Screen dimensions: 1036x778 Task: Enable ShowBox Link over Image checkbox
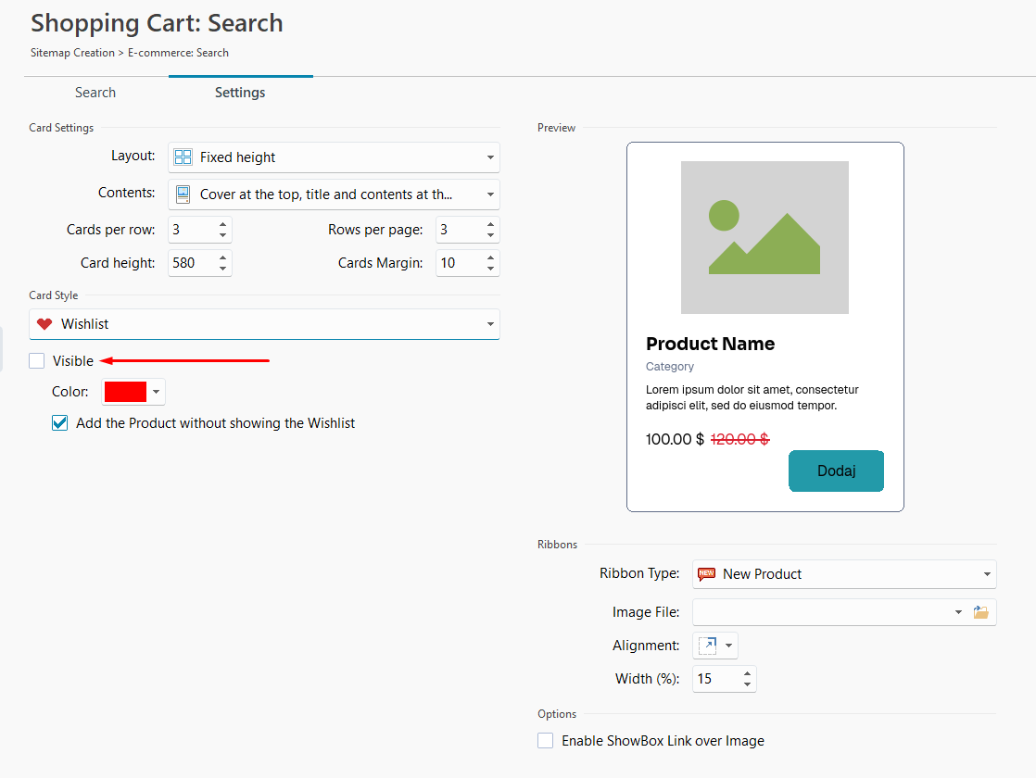(x=546, y=741)
